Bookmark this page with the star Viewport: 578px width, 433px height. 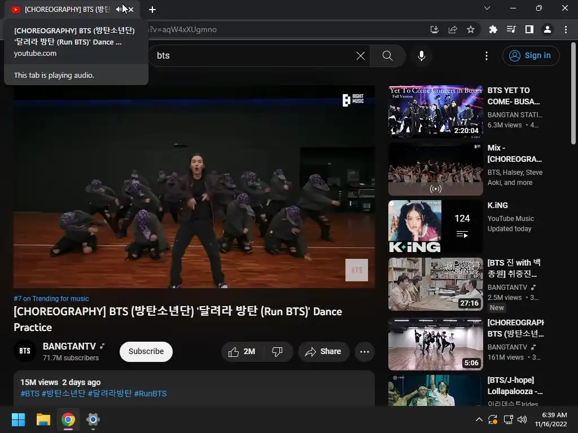(x=471, y=29)
